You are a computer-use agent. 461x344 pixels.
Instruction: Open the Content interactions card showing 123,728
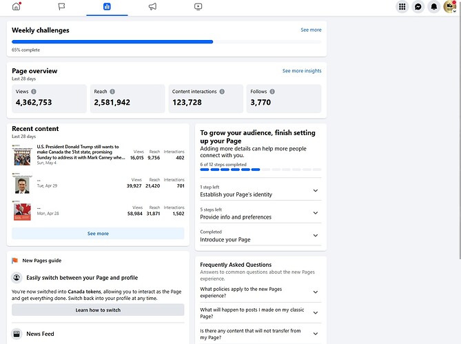[206, 99]
